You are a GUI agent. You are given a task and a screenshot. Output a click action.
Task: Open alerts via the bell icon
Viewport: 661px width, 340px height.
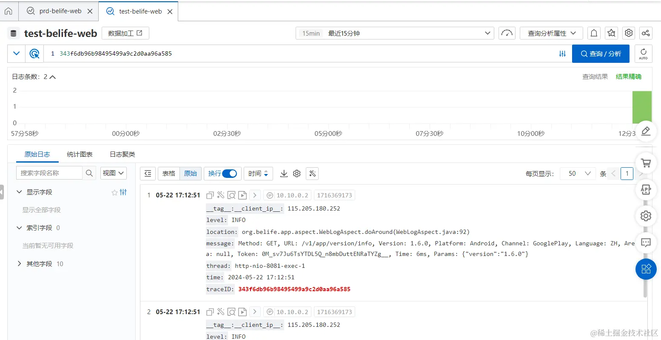pyautogui.click(x=594, y=33)
